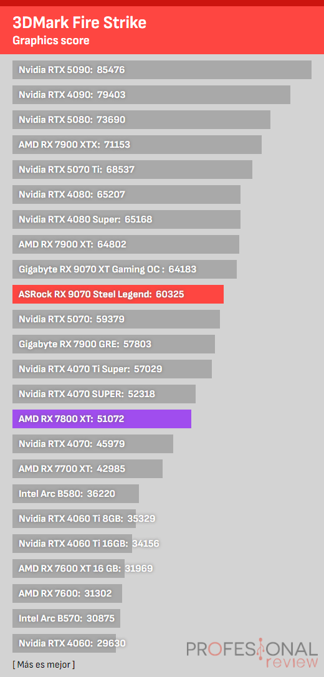This screenshot has height=677, width=324.
Task: Click the Nvidia RTX 5070 bar
Action: tap(117, 319)
